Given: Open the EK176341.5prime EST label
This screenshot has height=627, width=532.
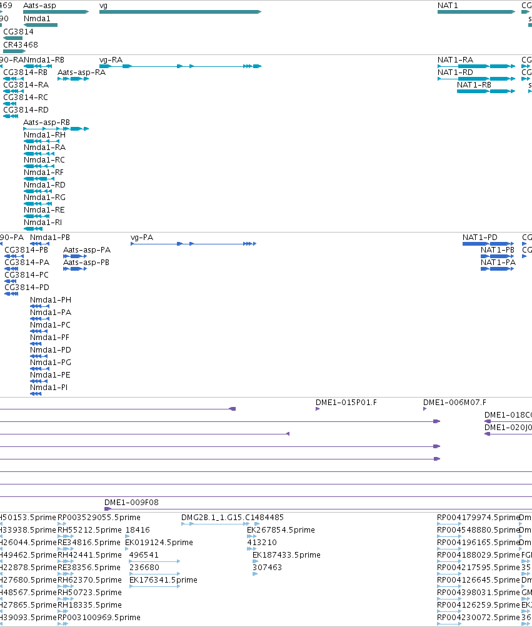Looking at the screenshot, I should pos(164,580).
